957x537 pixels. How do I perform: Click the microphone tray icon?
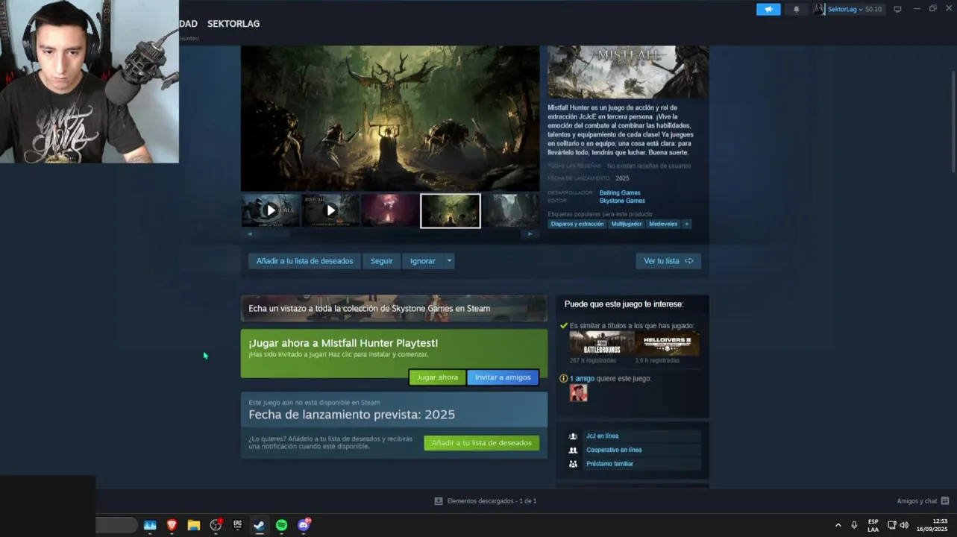(x=854, y=525)
